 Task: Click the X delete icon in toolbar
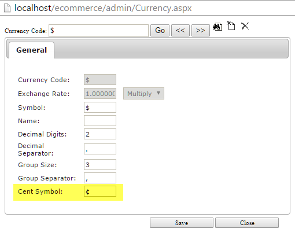pyautogui.click(x=245, y=26)
